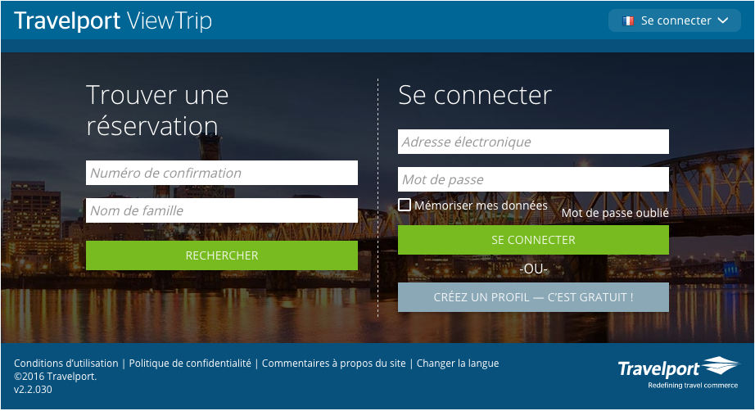Click the French flag icon
Image resolution: width=755 pixels, height=411 pixels.
click(x=628, y=20)
